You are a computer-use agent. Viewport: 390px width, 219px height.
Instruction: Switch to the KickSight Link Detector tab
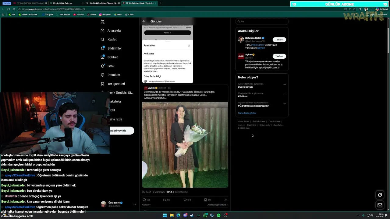pos(66,3)
